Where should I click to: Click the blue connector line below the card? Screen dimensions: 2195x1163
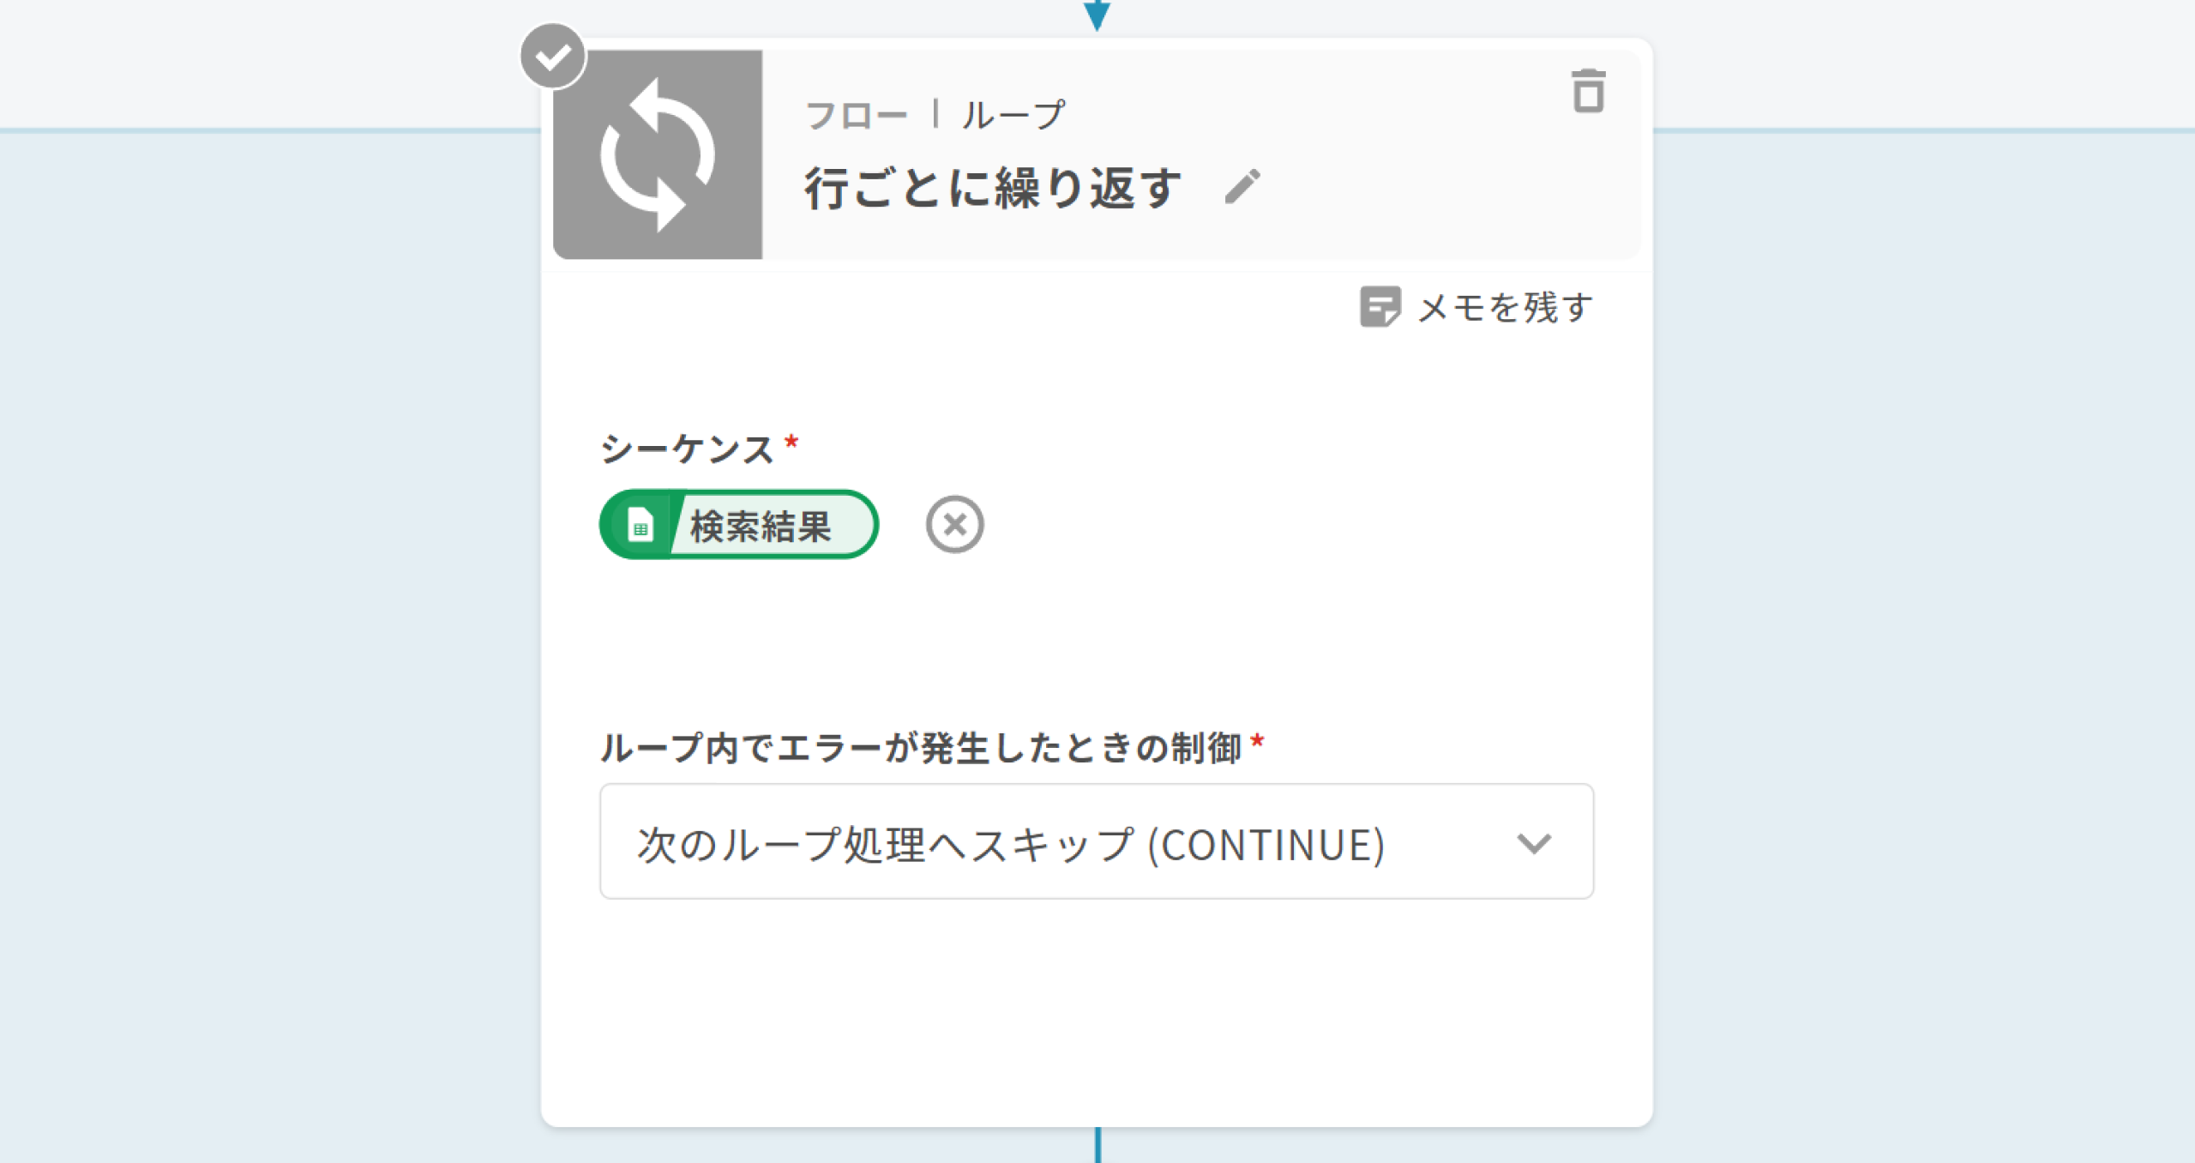pos(1097,1146)
